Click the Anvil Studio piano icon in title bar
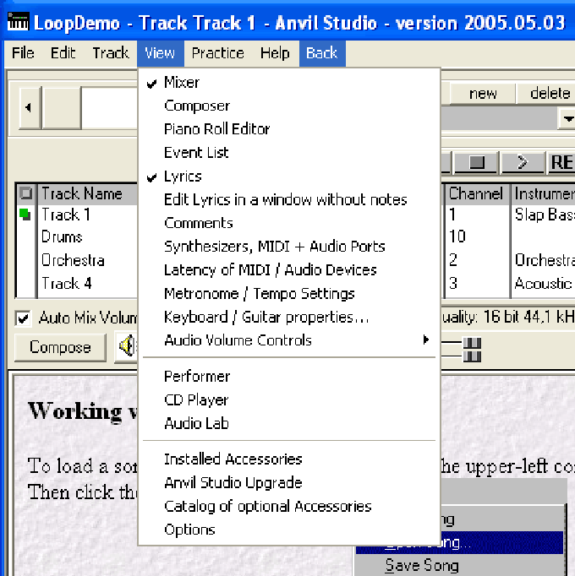Image resolution: width=575 pixels, height=576 pixels. [18, 22]
